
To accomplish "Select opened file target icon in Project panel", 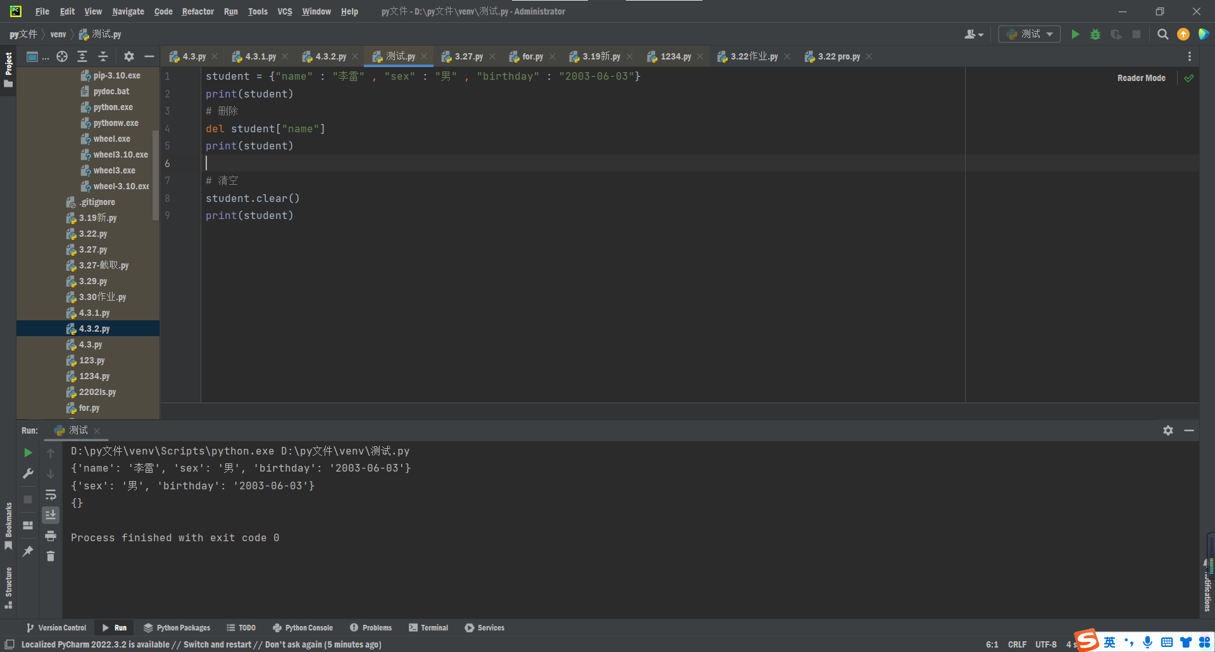I will click(62, 56).
